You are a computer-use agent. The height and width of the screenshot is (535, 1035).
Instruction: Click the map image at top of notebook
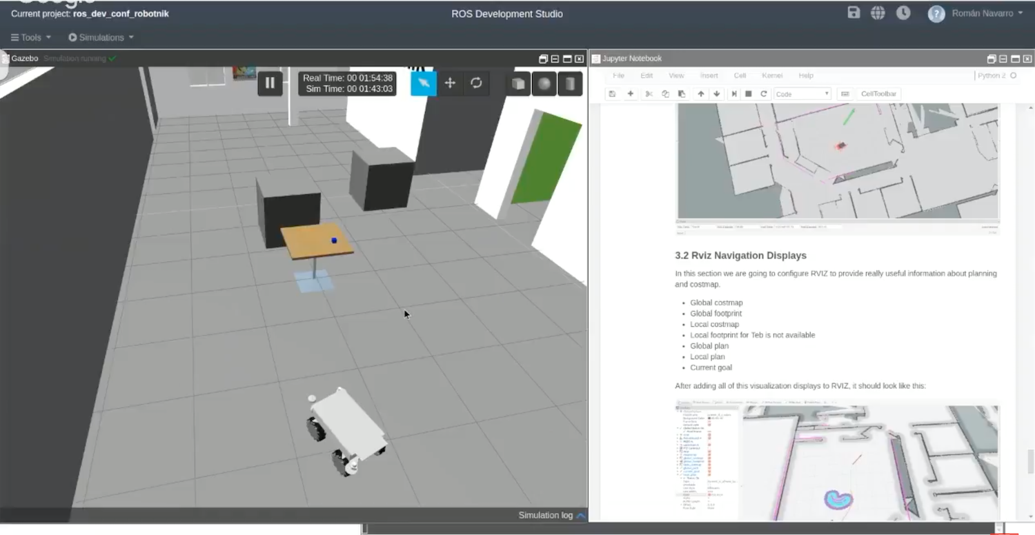(x=837, y=169)
